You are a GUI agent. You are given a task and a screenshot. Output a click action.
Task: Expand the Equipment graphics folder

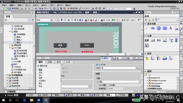point(147,78)
